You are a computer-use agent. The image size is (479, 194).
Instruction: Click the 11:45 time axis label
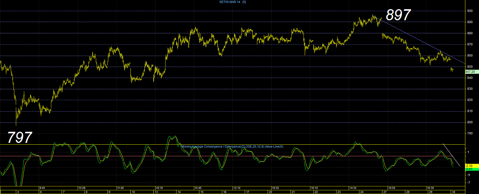120,188
